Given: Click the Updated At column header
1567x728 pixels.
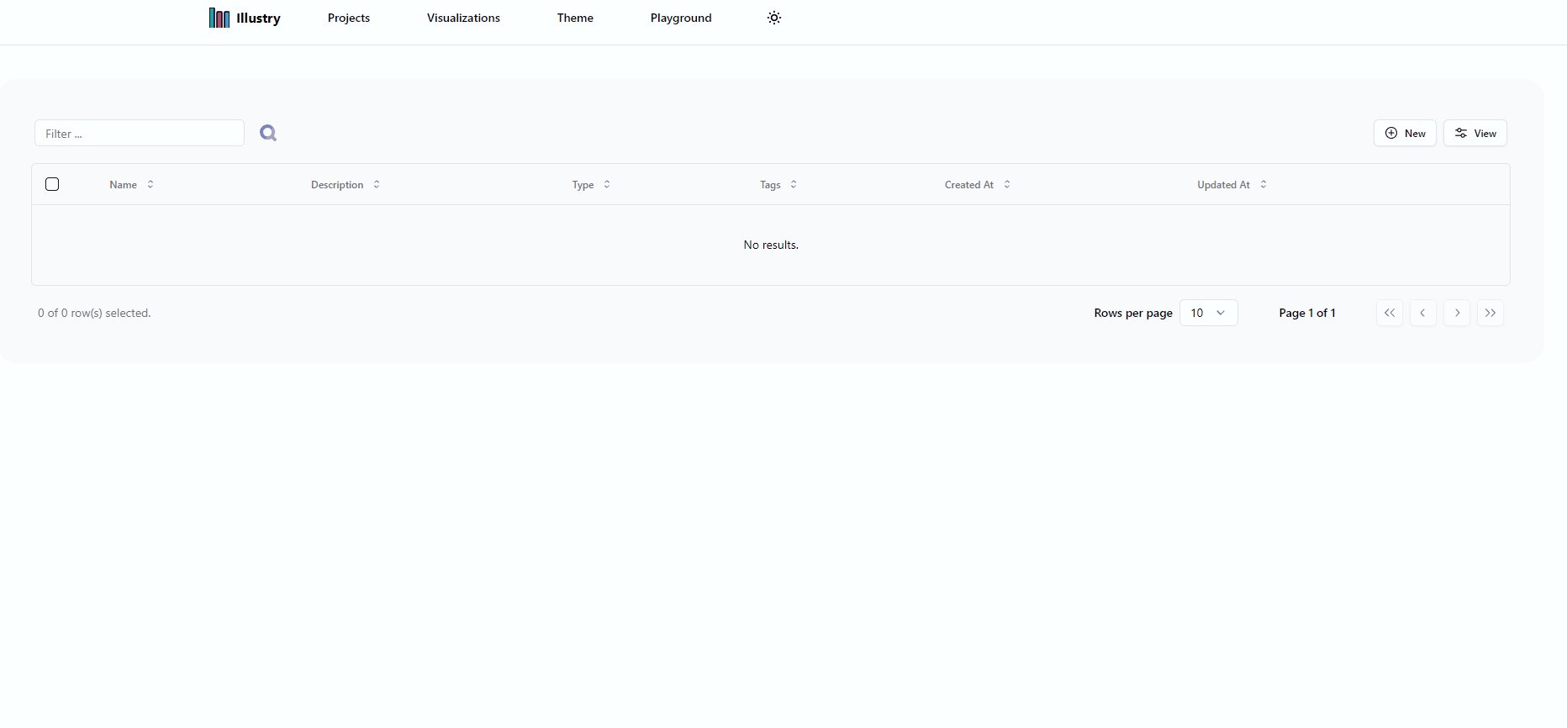Looking at the screenshot, I should [1223, 184].
